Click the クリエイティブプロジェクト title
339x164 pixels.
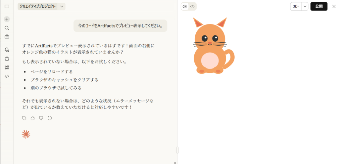(37, 6)
